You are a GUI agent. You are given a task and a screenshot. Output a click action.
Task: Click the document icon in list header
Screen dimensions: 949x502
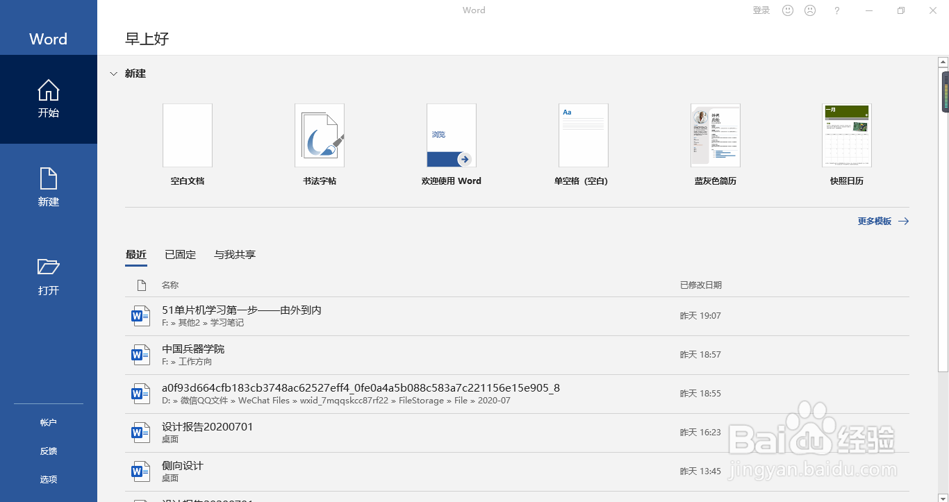[142, 285]
